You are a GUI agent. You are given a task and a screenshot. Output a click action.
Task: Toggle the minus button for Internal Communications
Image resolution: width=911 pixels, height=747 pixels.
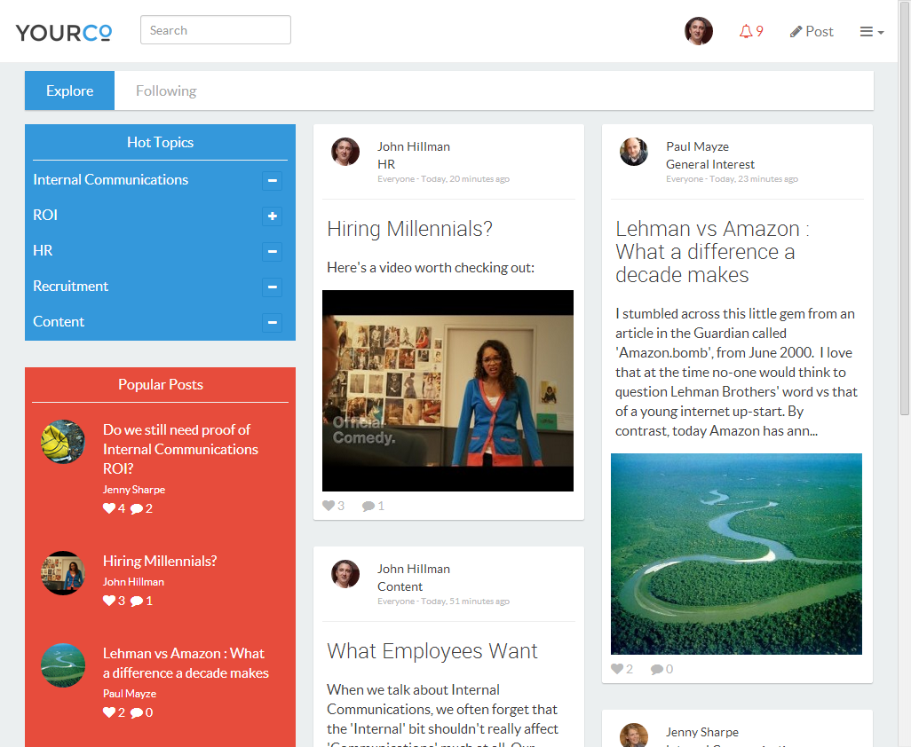coord(273,180)
